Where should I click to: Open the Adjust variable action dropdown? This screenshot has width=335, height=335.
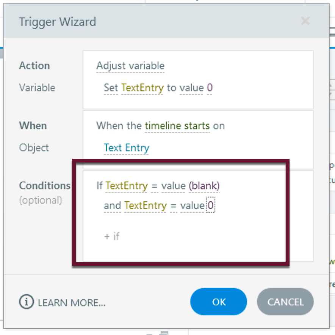pyautogui.click(x=130, y=66)
